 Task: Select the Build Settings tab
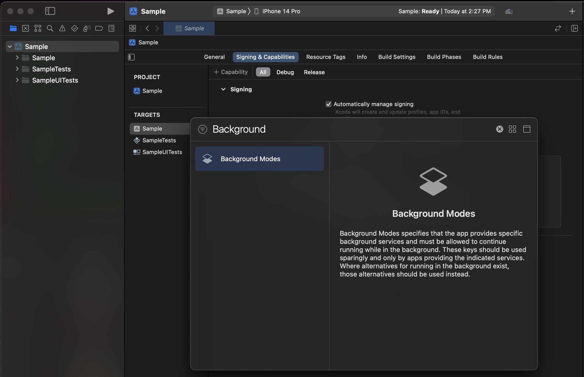point(397,57)
